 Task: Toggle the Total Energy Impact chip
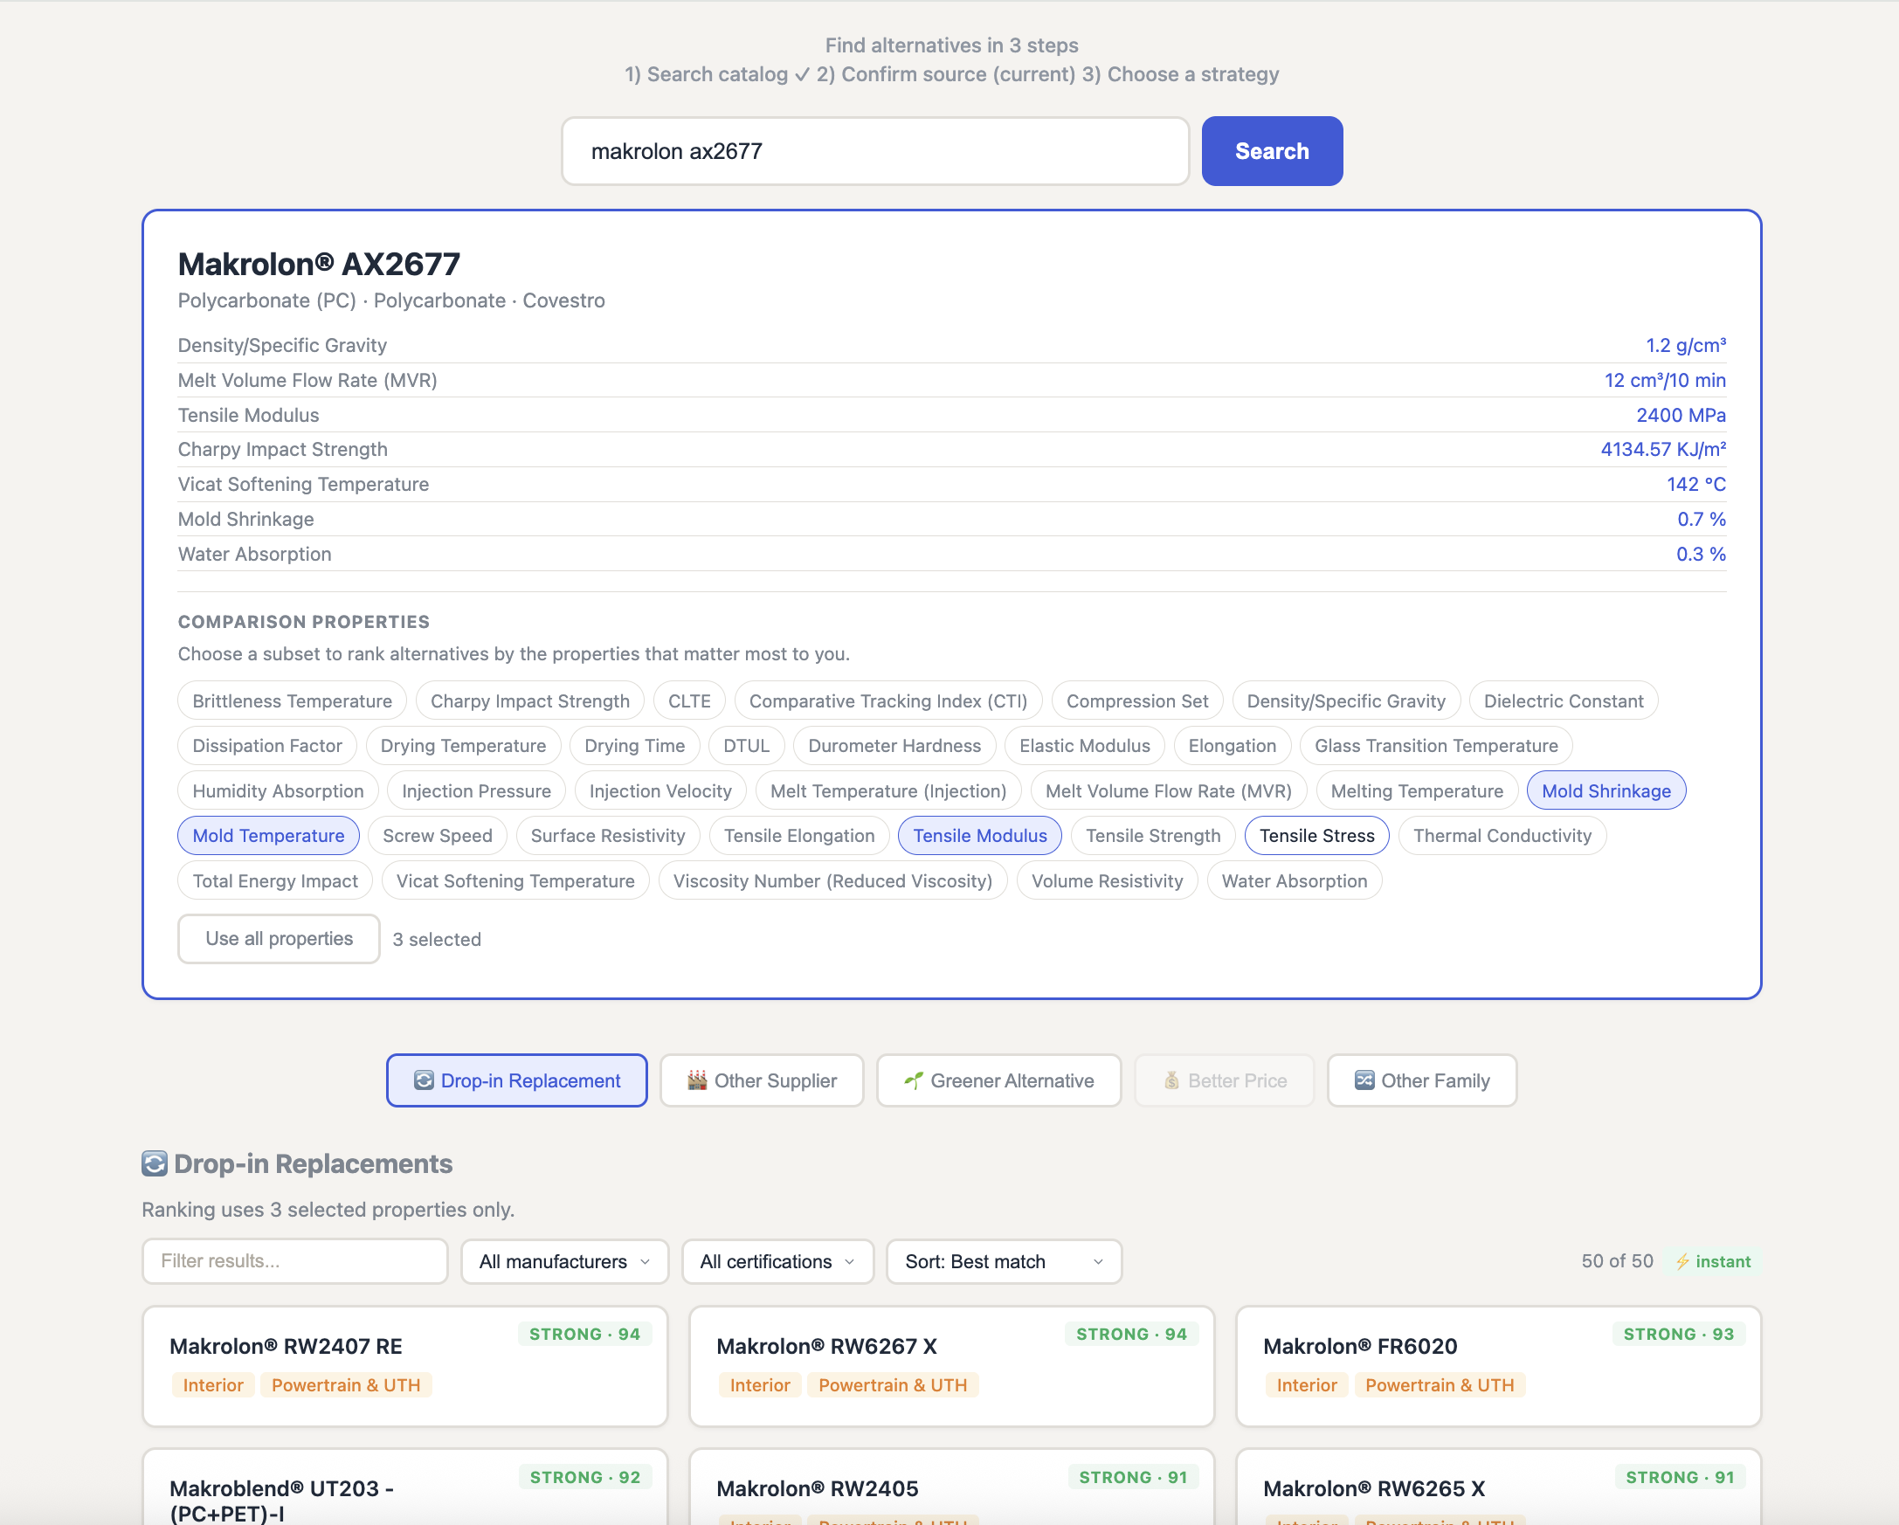(275, 880)
